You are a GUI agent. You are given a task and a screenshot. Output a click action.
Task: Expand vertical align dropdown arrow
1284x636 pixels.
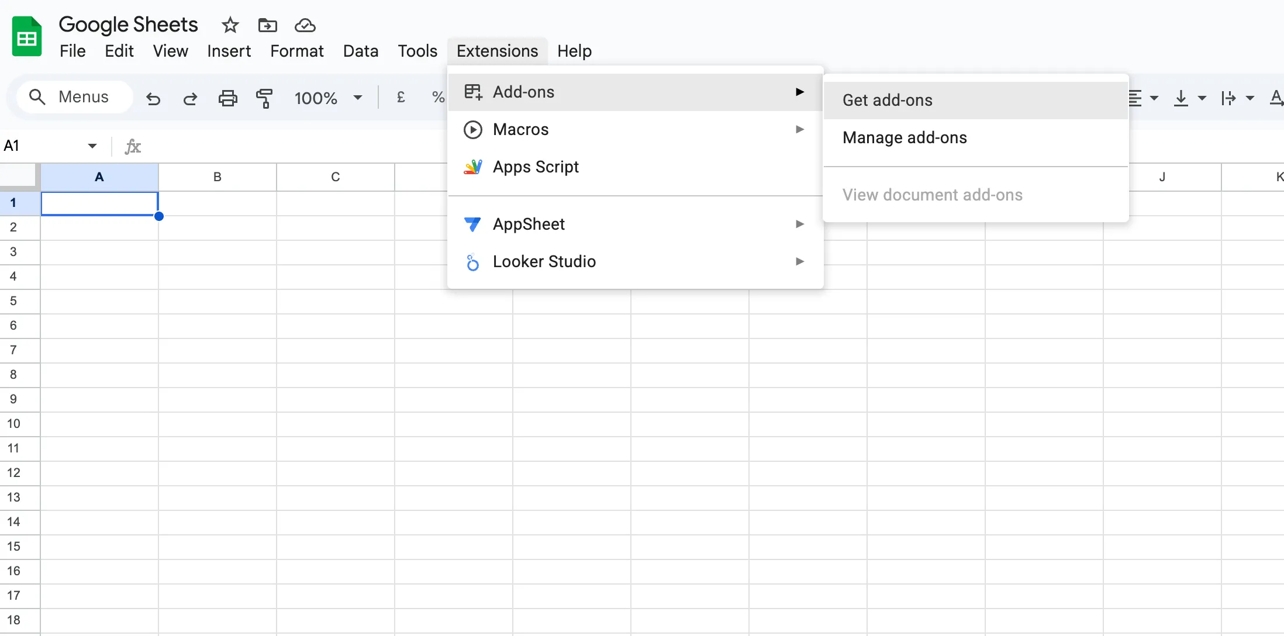pyautogui.click(x=1202, y=98)
